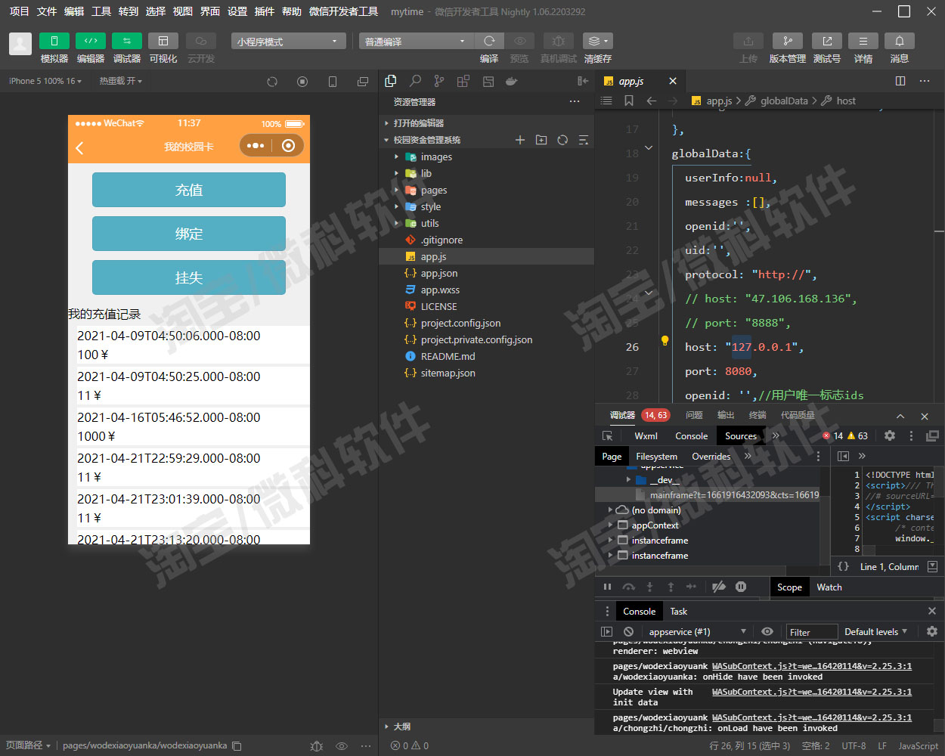Click the Clear cache (清缓存) icon
This screenshot has width=945, height=756.
(x=598, y=41)
